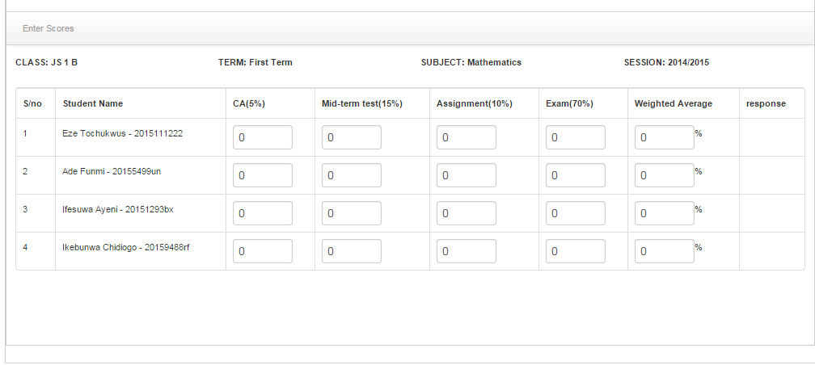
Task: Click student name Ikebunwa Chidiogo - 20159488rf
Action: tap(126, 248)
